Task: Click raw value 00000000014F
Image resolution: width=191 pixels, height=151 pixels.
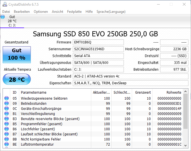Action: [x=169, y=108]
